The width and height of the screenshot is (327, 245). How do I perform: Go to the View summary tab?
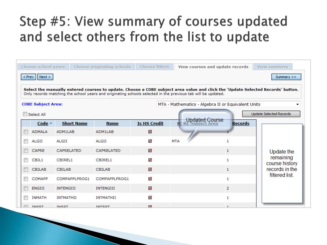point(273,67)
